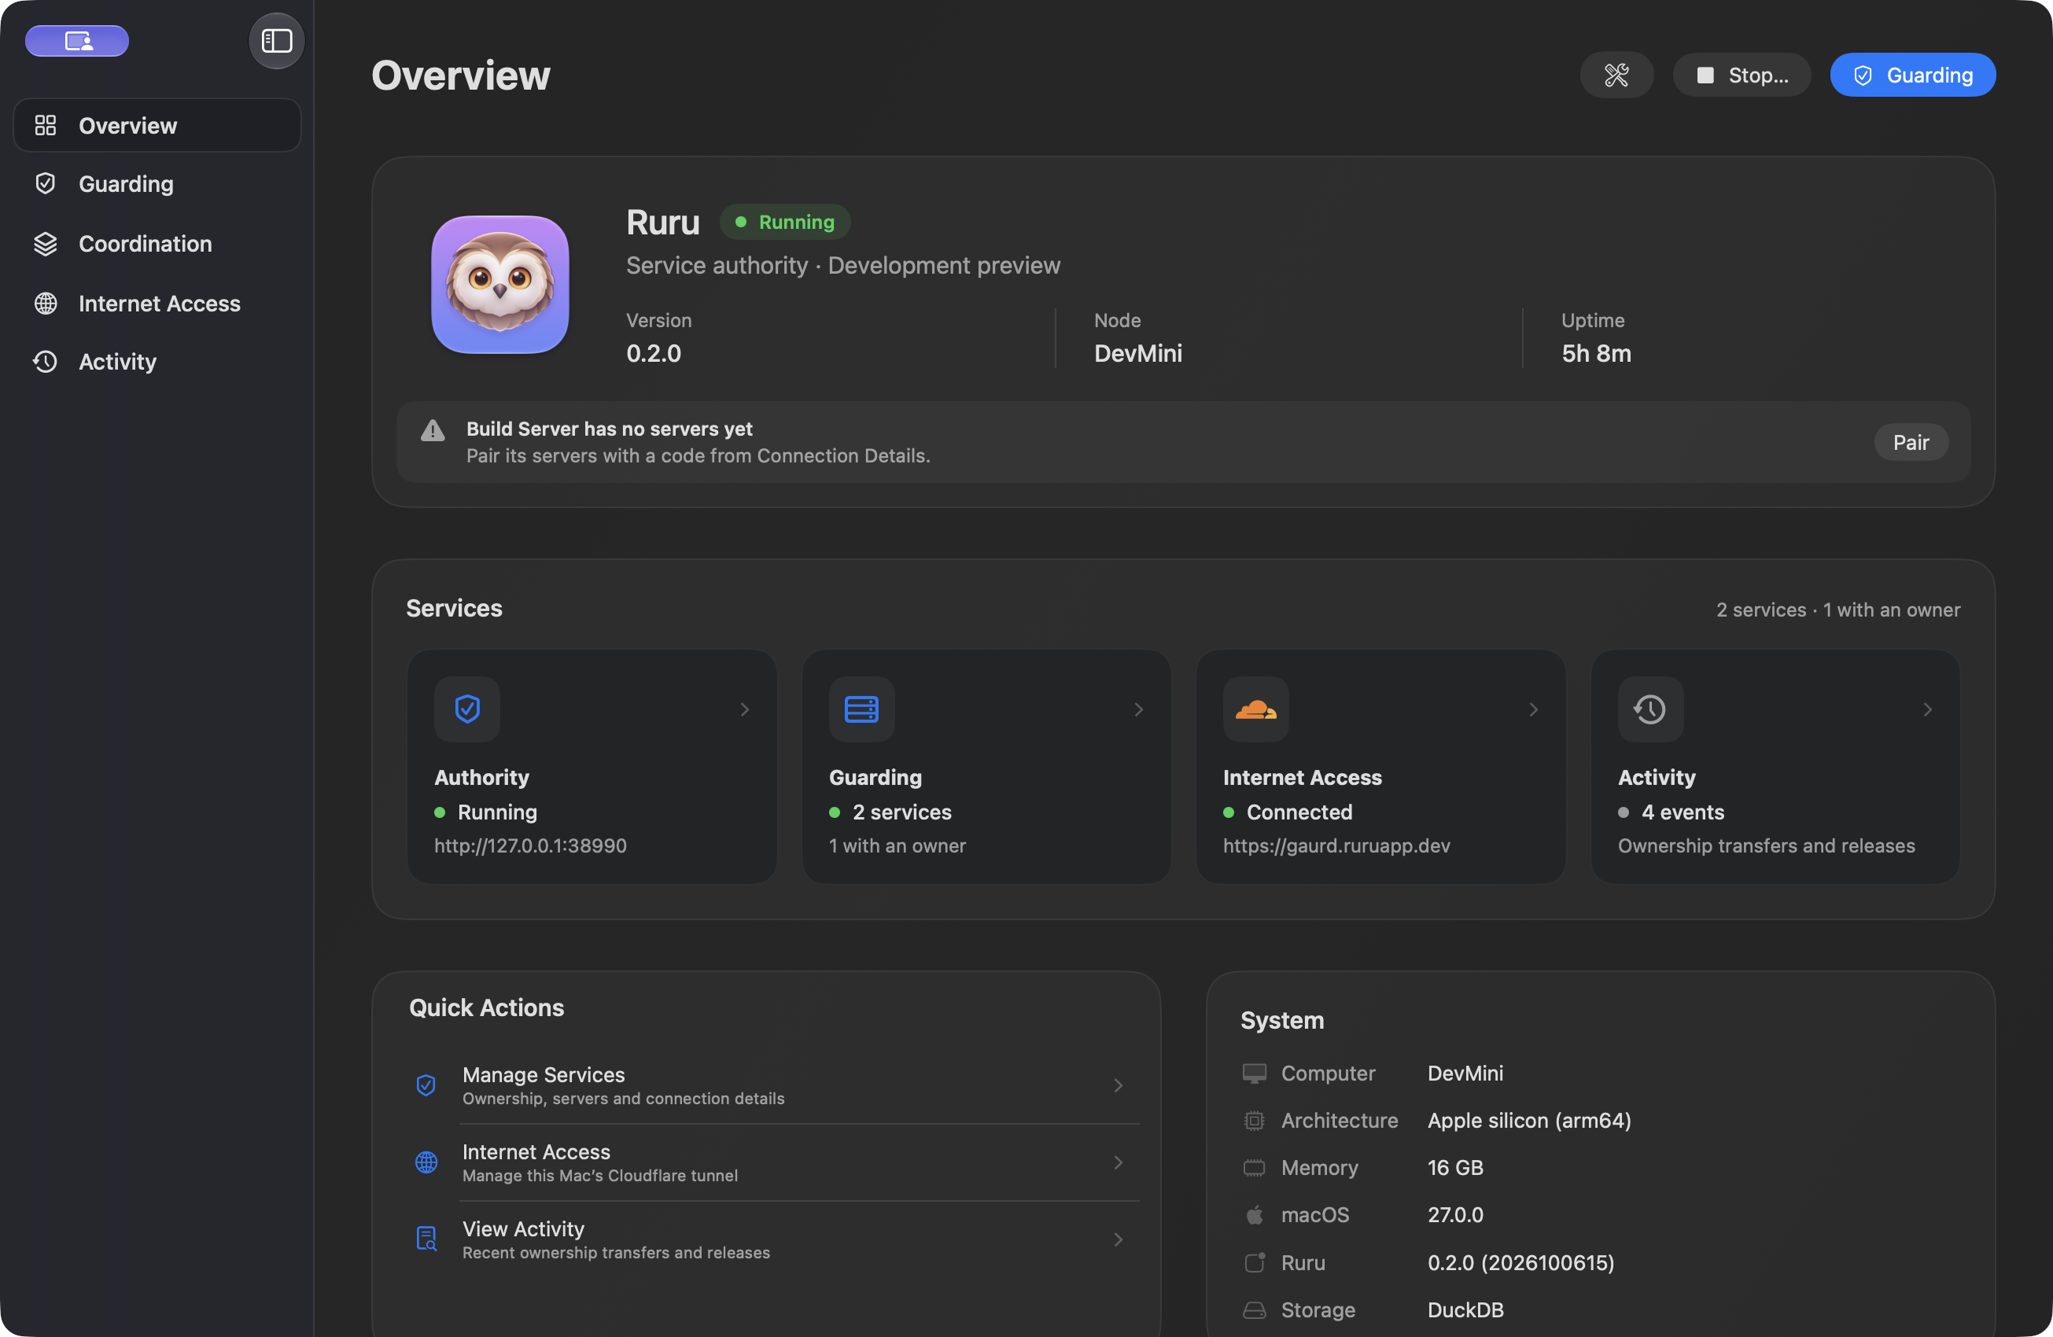Click the Guarding shield icon in sidebar
The height and width of the screenshot is (1337, 2053).
pyautogui.click(x=45, y=183)
